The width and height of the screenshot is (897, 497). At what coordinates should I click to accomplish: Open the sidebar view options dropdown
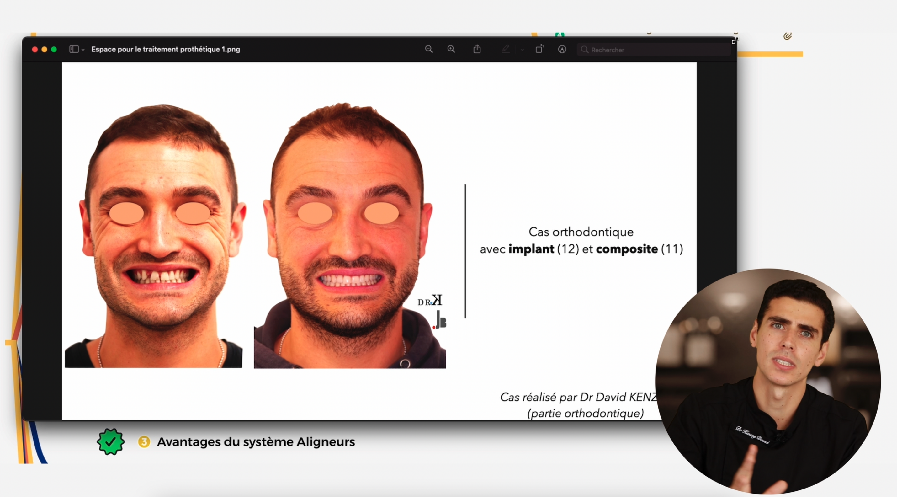[x=83, y=50]
